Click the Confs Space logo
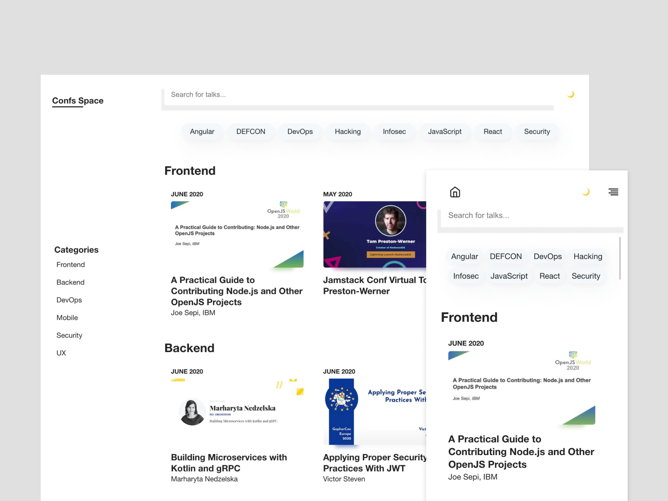668x501 pixels. [x=78, y=101]
